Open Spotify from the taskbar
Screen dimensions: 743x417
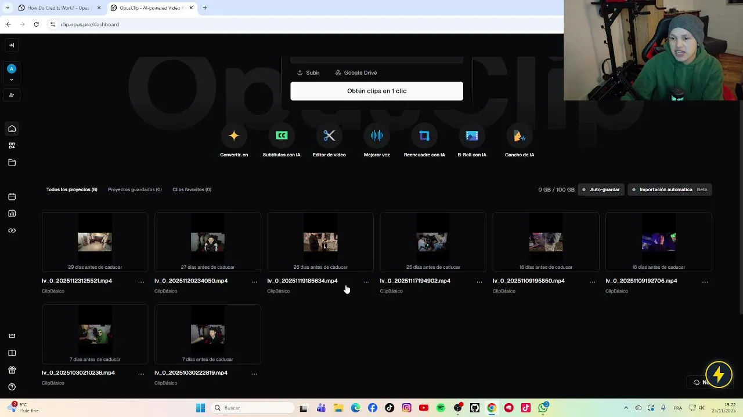pyautogui.click(x=441, y=408)
